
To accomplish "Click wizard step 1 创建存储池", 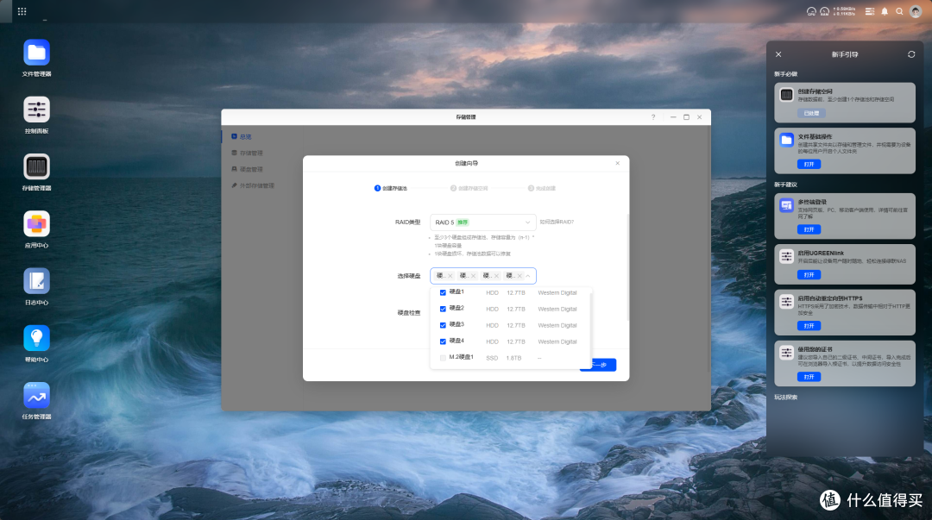I will click(391, 188).
